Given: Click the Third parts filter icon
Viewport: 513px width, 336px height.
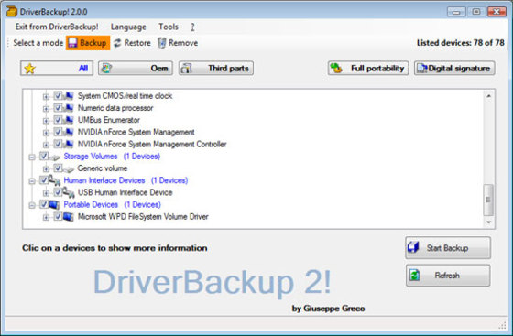Looking at the screenshot, I should pyautogui.click(x=187, y=69).
